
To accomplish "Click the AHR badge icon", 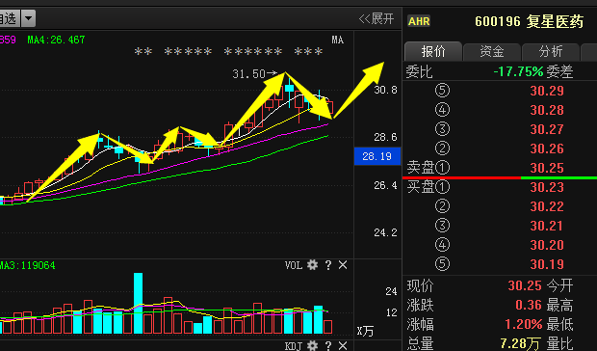I will click(419, 21).
